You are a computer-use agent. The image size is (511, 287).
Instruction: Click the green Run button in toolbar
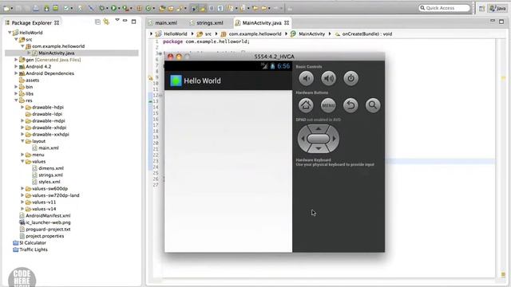coord(113,8)
